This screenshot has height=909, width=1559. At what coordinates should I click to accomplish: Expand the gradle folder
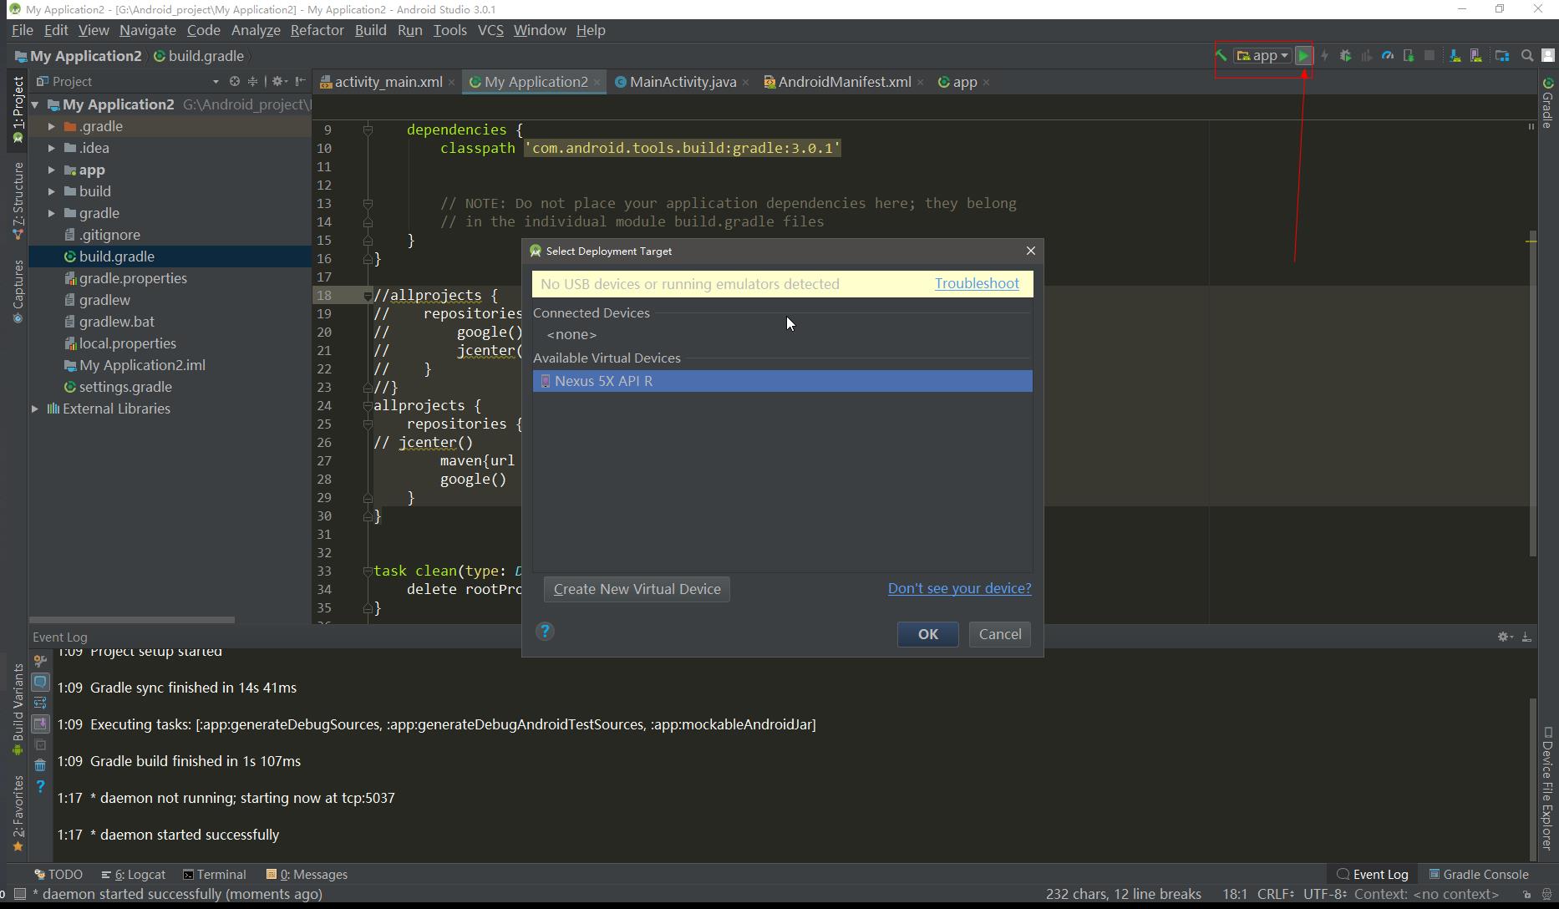click(x=52, y=213)
